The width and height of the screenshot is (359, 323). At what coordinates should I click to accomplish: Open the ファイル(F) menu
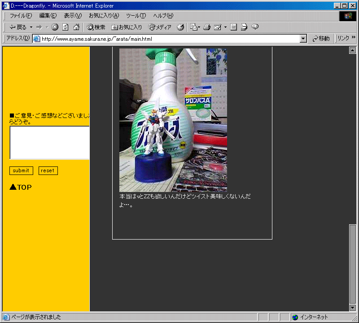click(x=21, y=16)
